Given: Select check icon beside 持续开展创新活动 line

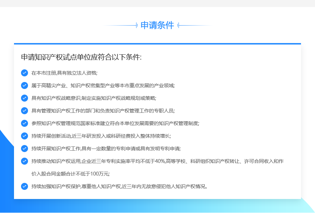Looking at the screenshot, I should (x=24, y=136).
